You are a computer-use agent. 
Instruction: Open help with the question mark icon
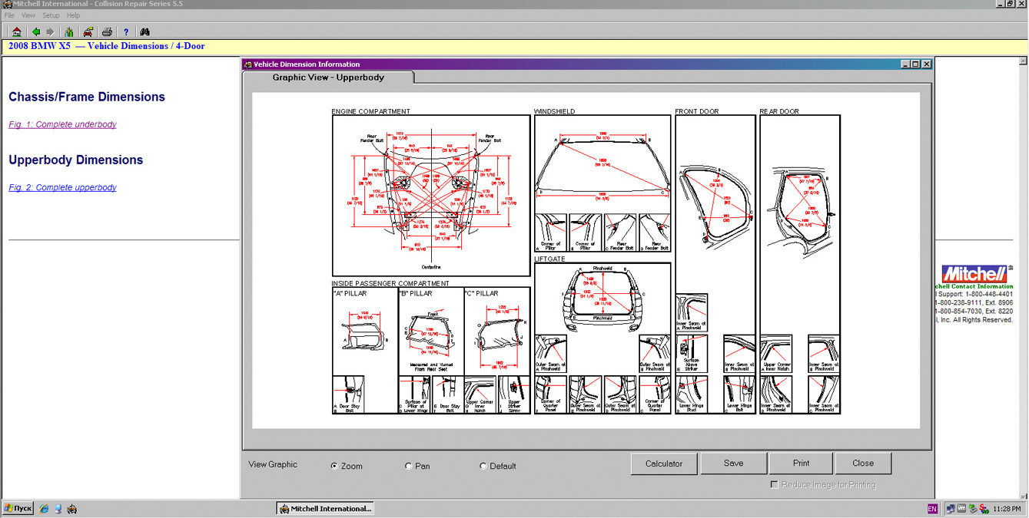126,31
